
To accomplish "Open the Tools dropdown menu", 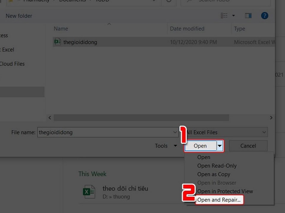I will pos(166,146).
